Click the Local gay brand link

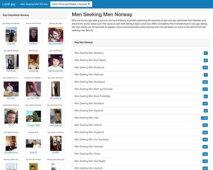[9, 4]
